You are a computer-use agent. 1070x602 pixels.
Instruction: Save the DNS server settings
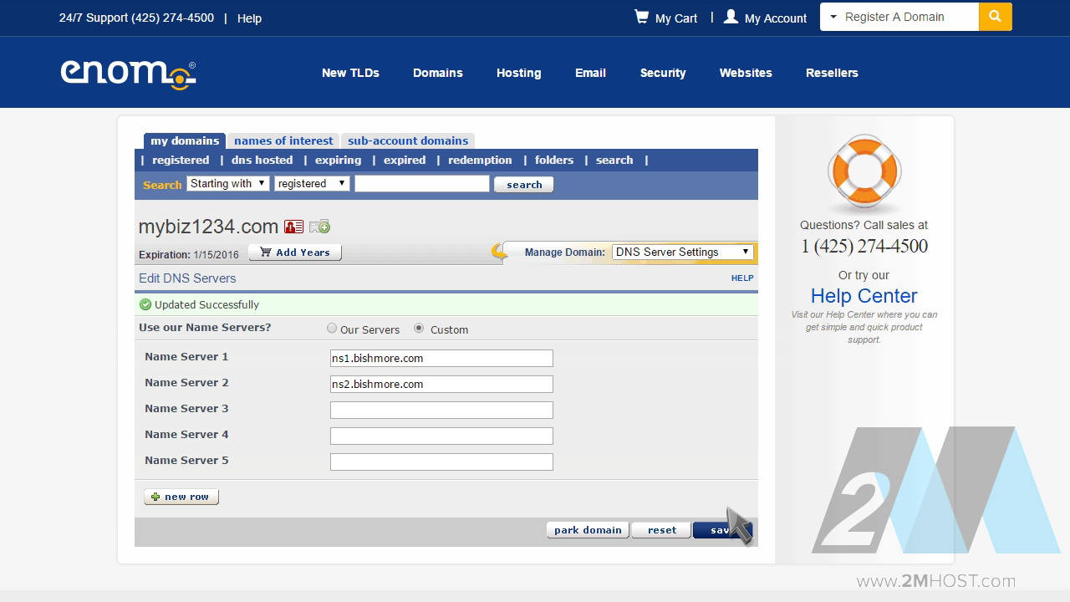pyautogui.click(x=722, y=530)
